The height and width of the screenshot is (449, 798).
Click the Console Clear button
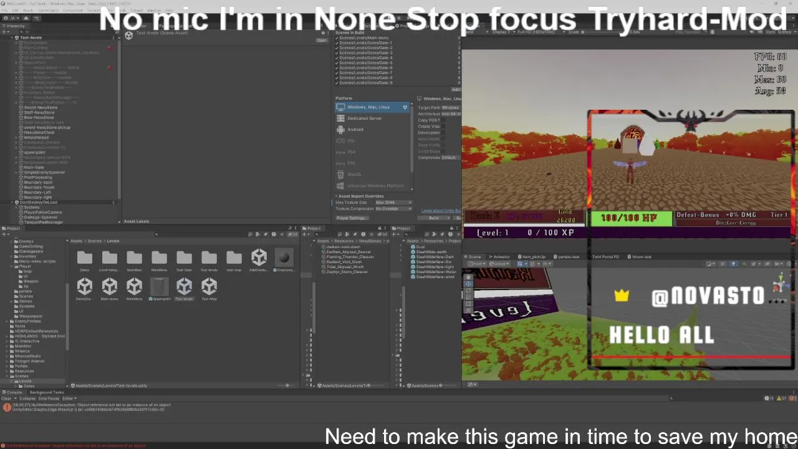click(x=6, y=398)
